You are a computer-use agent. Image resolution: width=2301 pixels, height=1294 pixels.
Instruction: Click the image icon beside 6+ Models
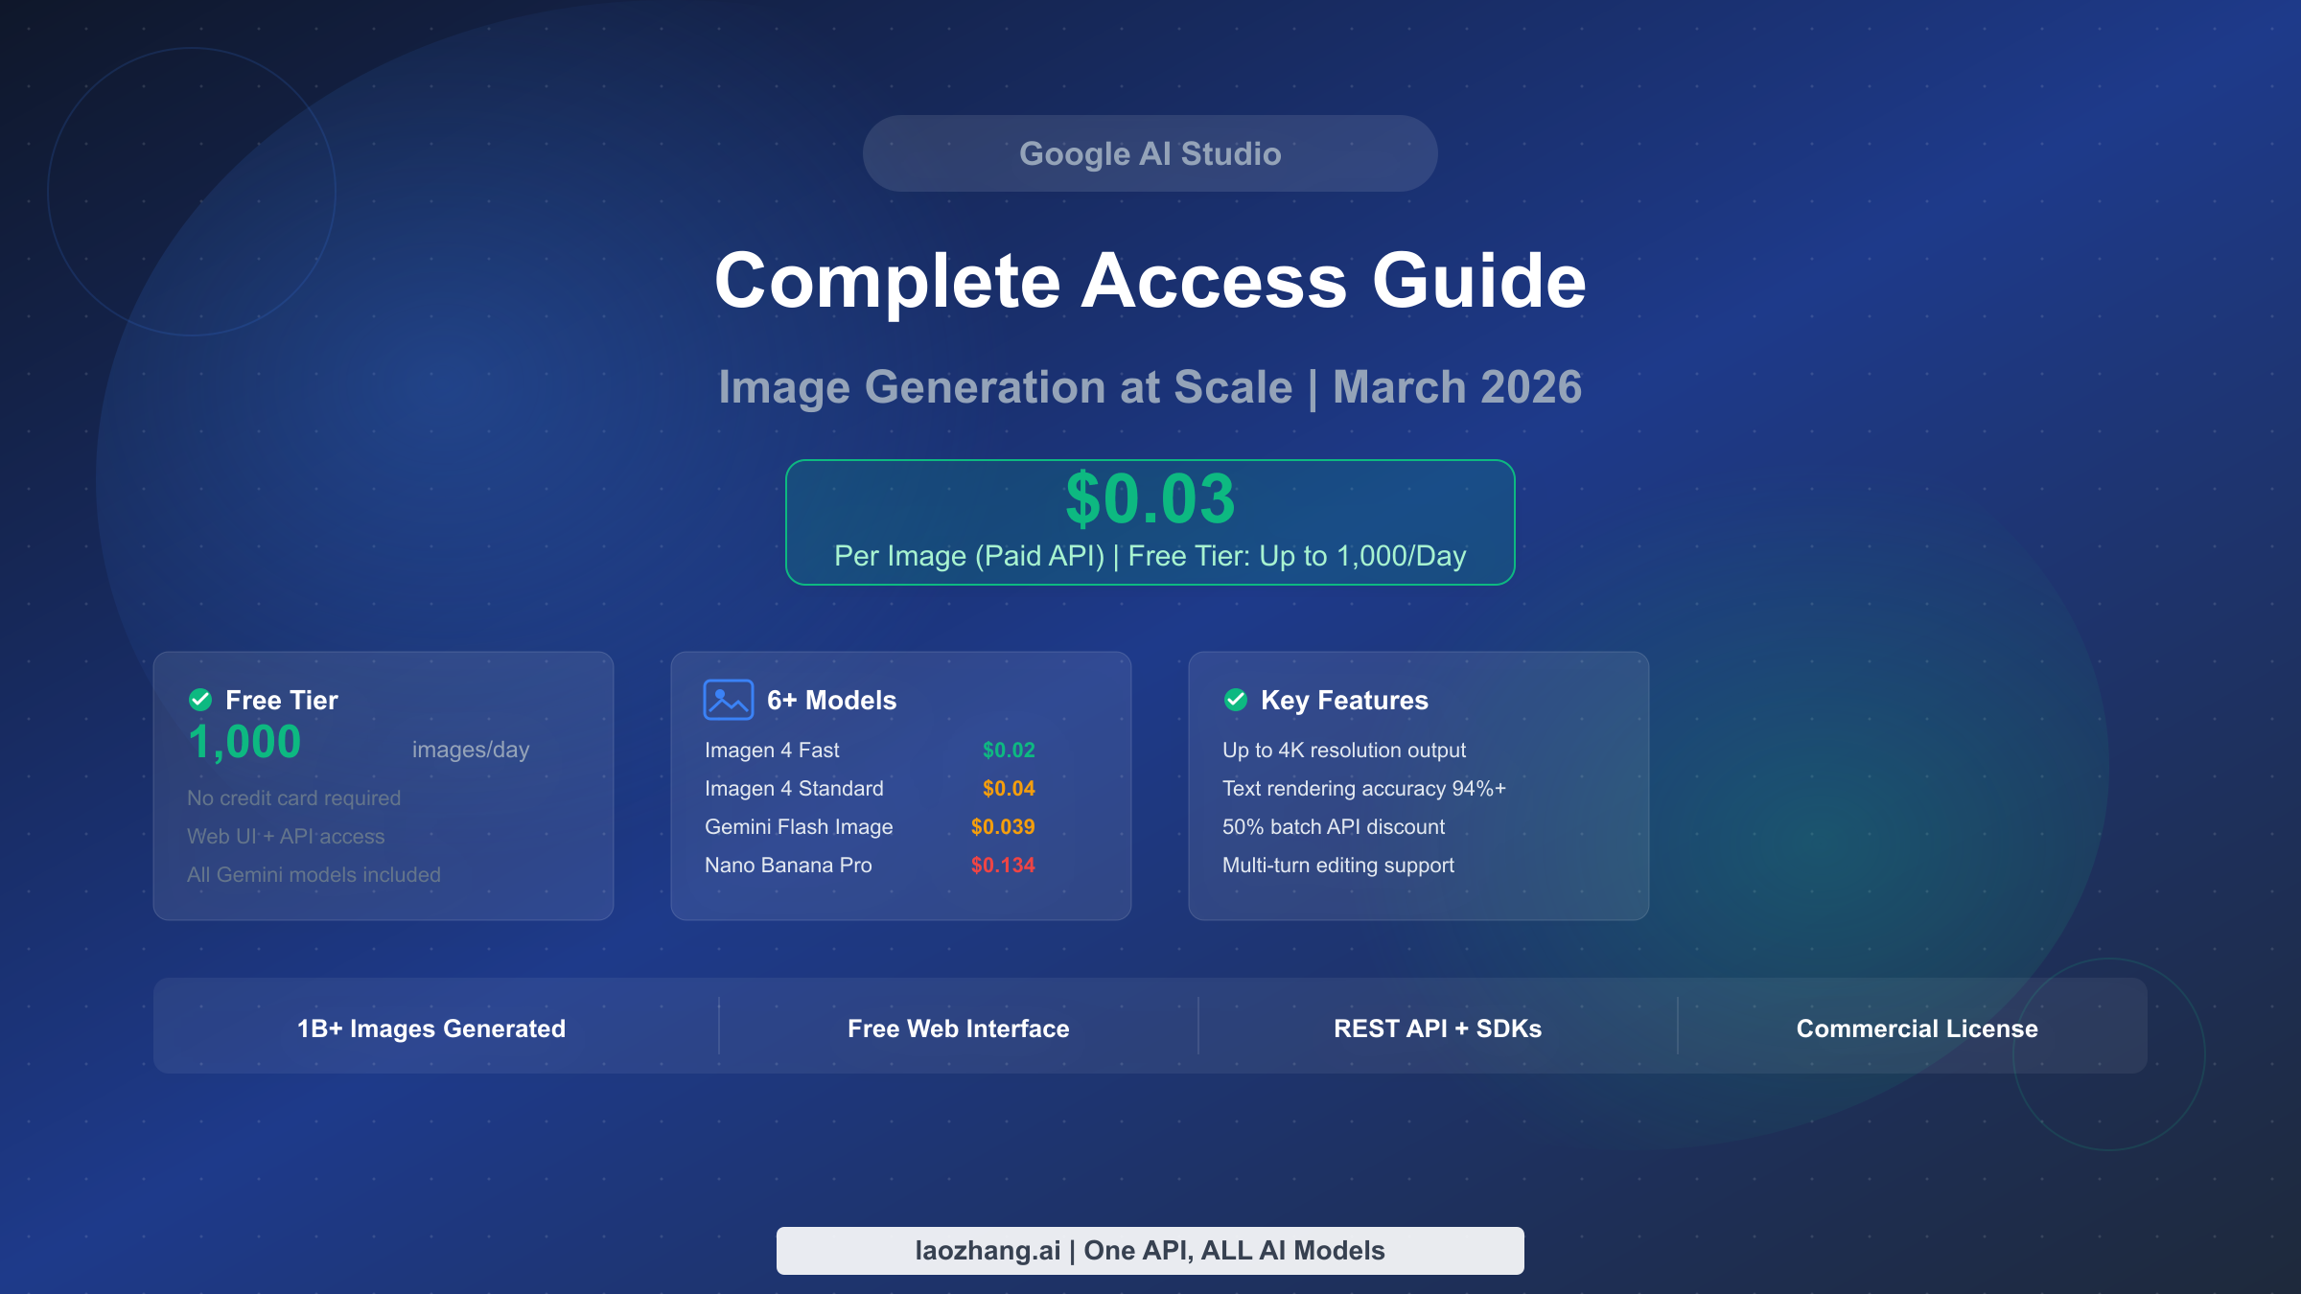[x=728, y=700]
